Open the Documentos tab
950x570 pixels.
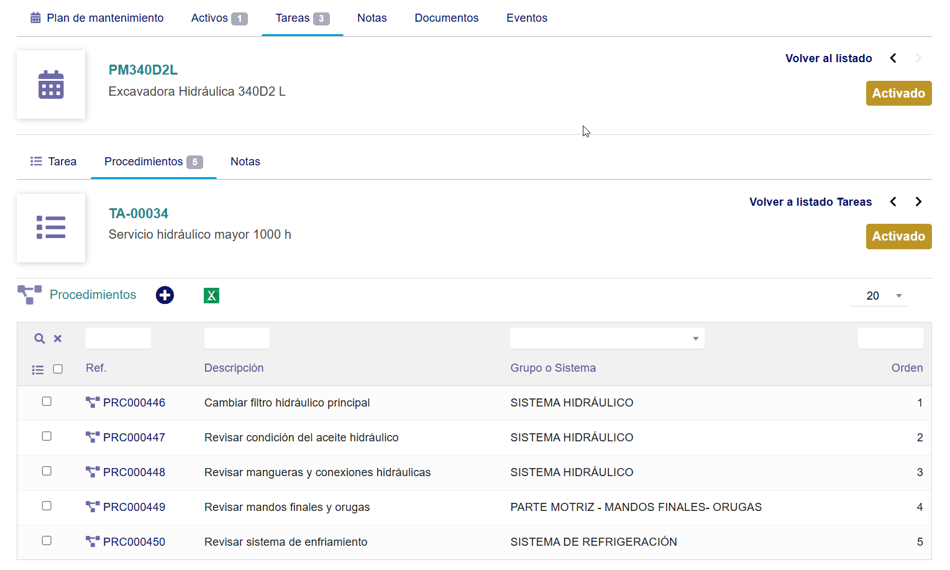tap(446, 18)
